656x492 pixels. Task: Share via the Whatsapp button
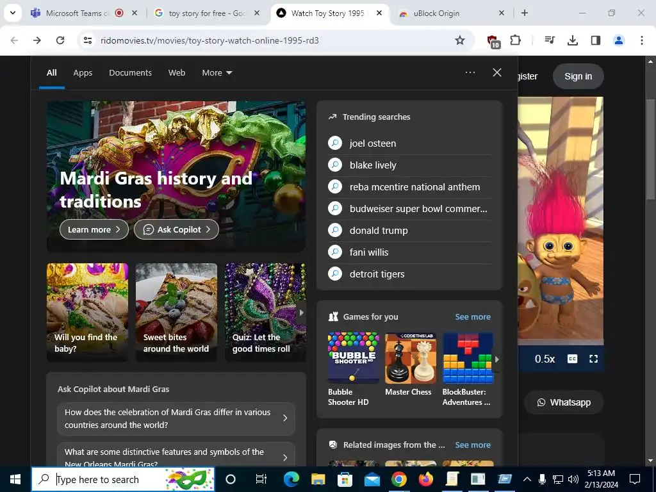pos(564,402)
